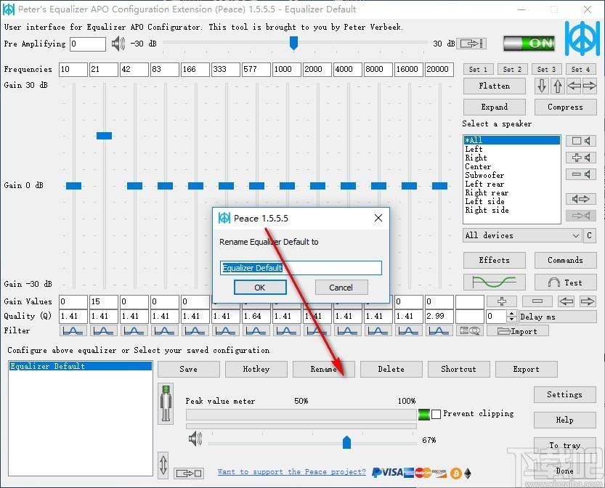
Task: Mute the volume speaker icon by the 67% slider
Action: coord(195,439)
